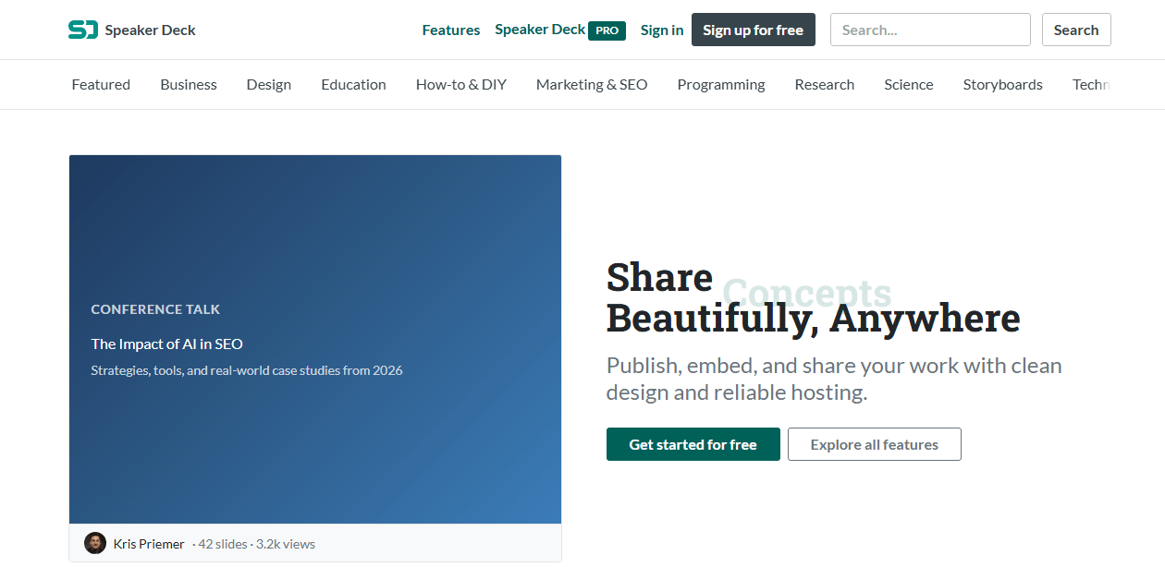The height and width of the screenshot is (567, 1165).
Task: Open The Impact of AI in SEO deck thumbnail
Action: [x=315, y=340]
